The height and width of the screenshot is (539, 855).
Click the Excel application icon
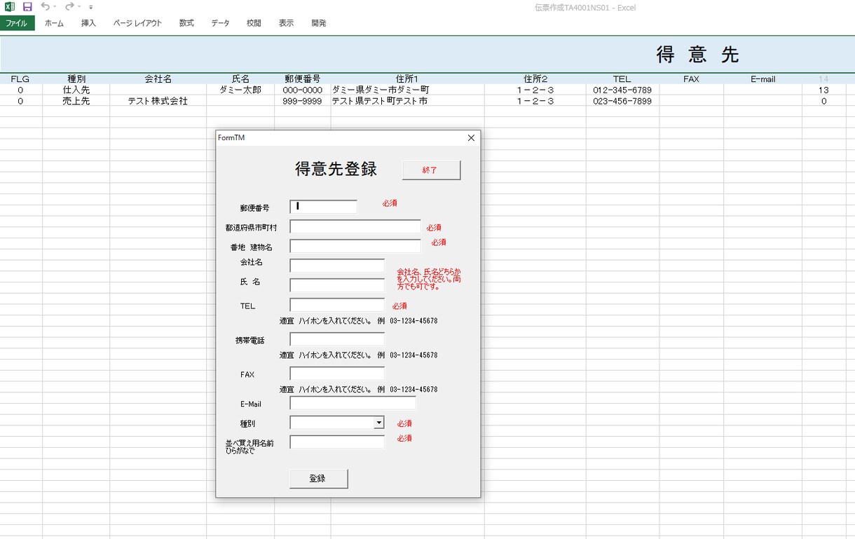pyautogui.click(x=10, y=6)
